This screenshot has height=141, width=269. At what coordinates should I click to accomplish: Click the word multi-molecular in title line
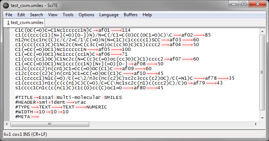pyautogui.click(x=79, y=97)
